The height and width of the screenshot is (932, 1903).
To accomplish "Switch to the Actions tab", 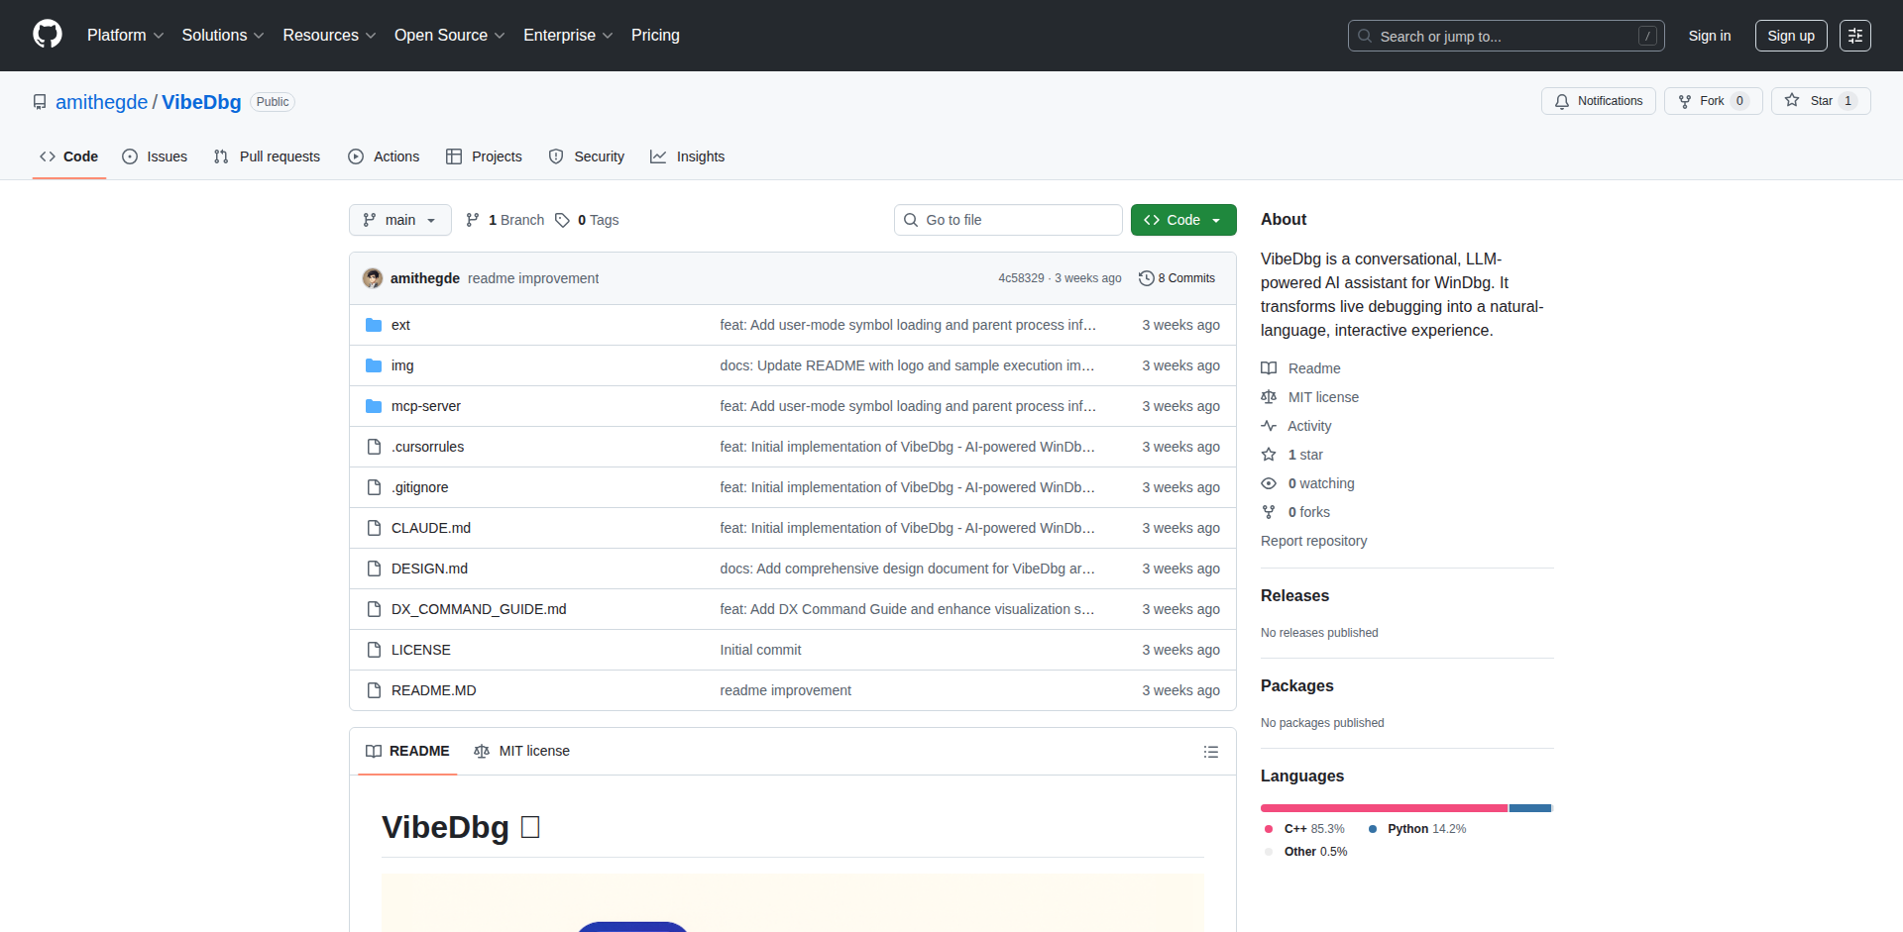I will 384,156.
